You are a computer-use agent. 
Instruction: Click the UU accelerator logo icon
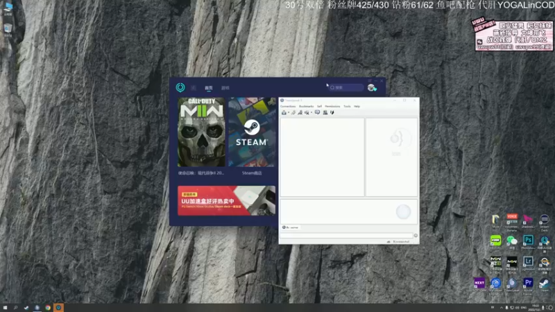[180, 87]
